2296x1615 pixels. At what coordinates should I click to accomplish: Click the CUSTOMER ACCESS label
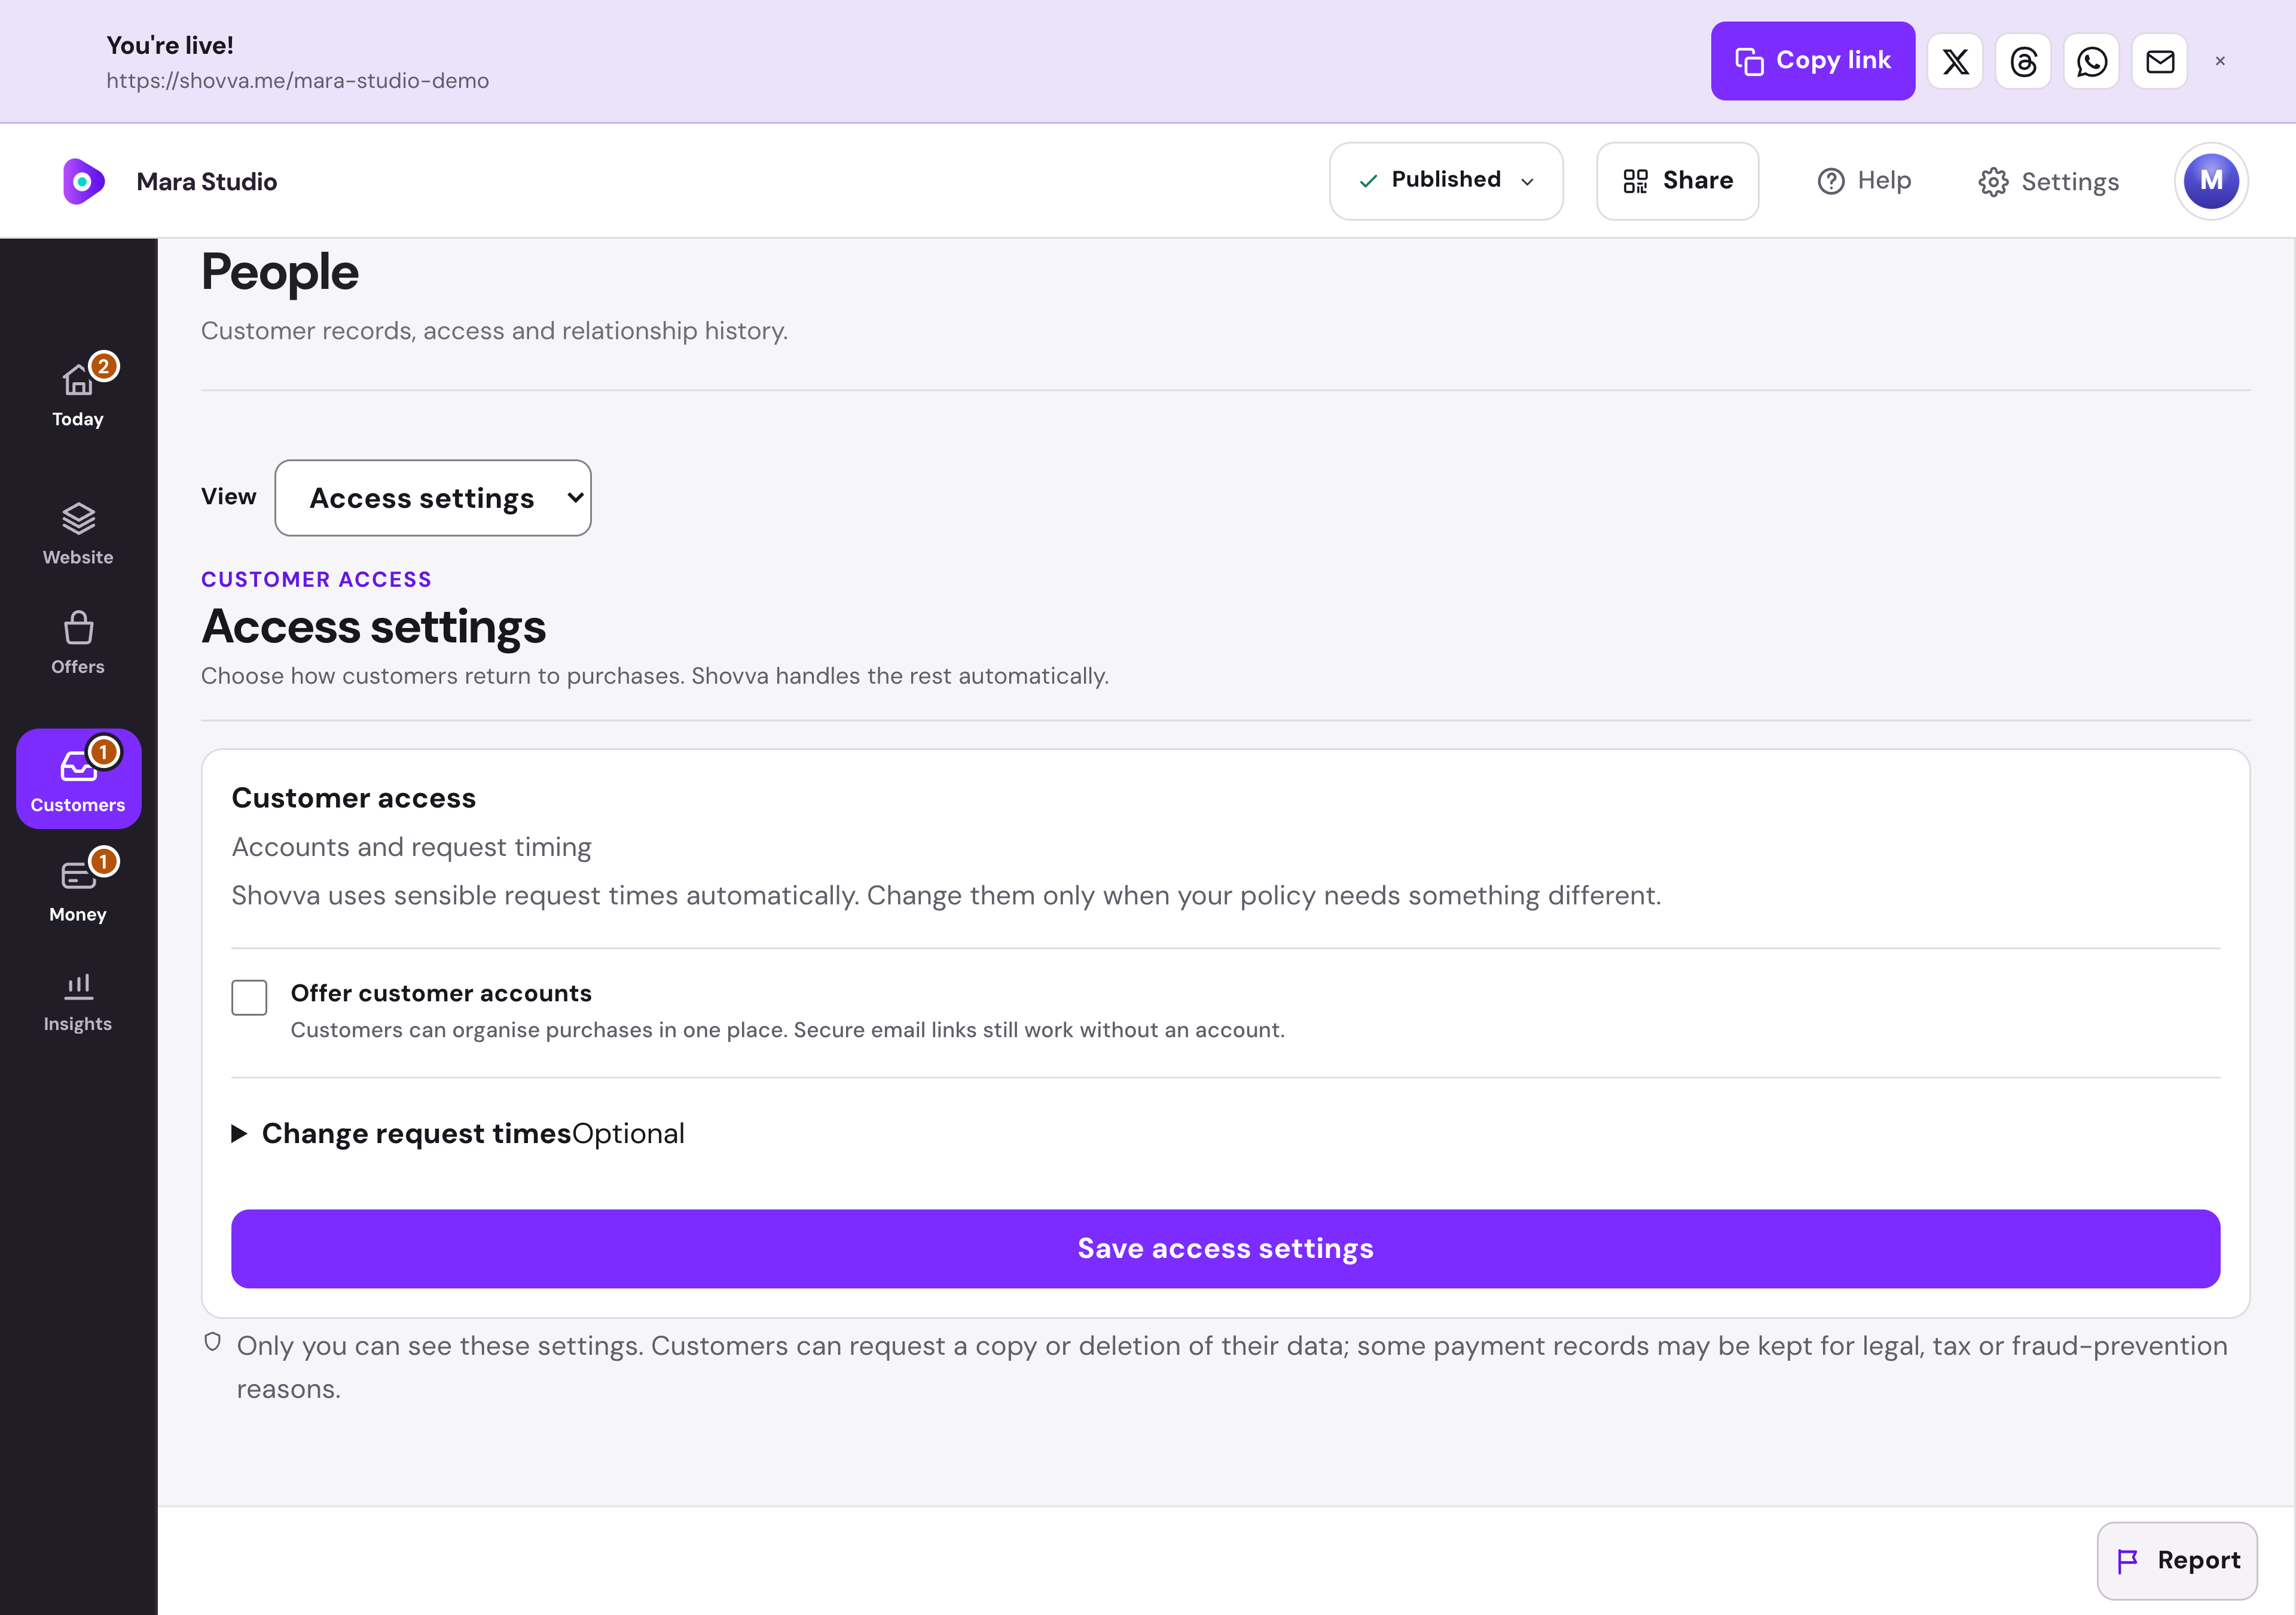click(316, 580)
